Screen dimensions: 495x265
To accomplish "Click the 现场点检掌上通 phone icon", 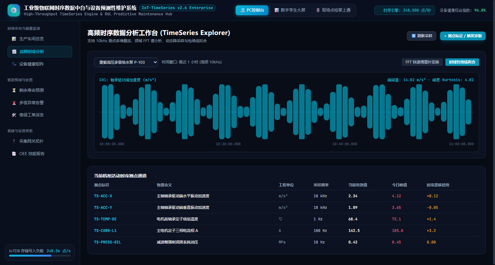I will pyautogui.click(x=318, y=10).
